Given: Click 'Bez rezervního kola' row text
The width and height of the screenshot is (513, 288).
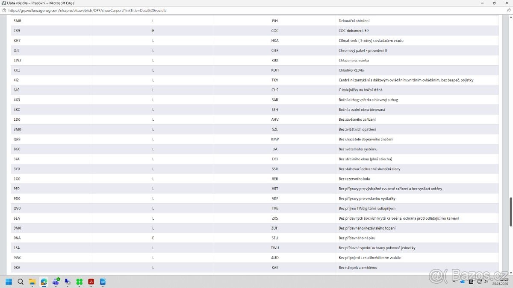Looking at the screenshot, I should [x=355, y=179].
